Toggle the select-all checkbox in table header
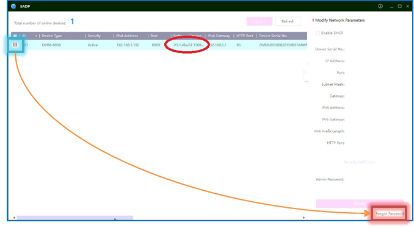The image size is (414, 228). coord(15,35)
